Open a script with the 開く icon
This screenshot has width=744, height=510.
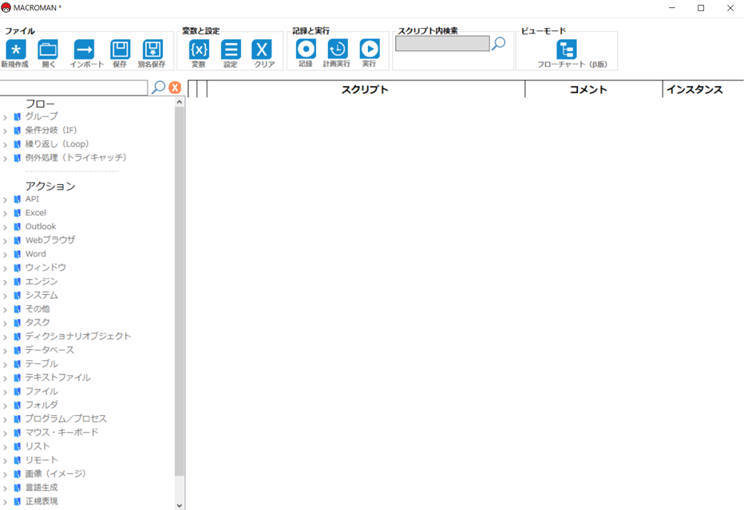(x=48, y=49)
